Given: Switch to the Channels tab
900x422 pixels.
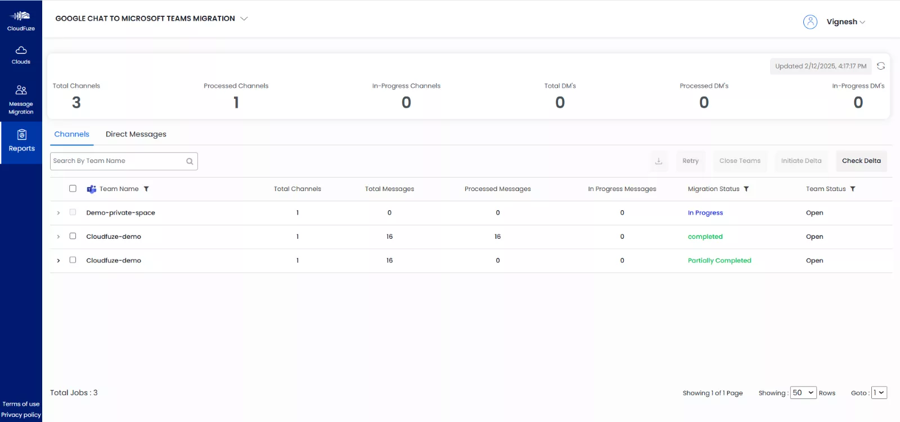Looking at the screenshot, I should [x=71, y=134].
